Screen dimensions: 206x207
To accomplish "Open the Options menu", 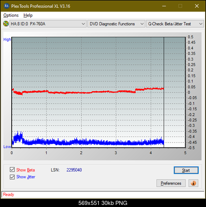I will point(11,15).
